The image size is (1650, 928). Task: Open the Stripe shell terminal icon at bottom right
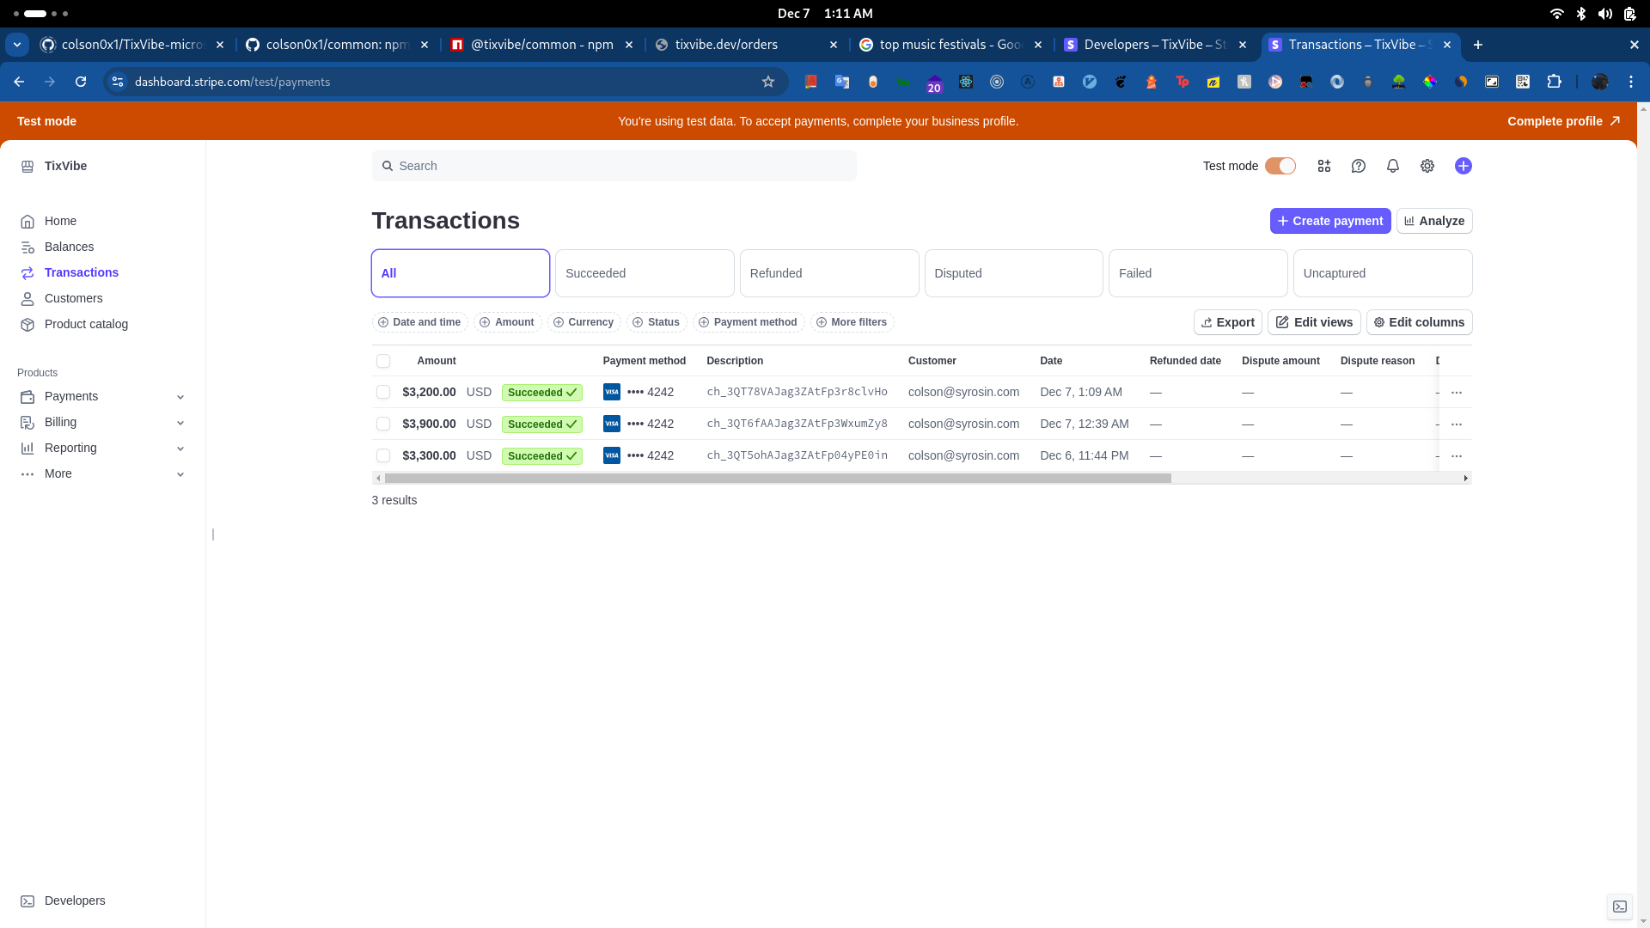pyautogui.click(x=1620, y=907)
